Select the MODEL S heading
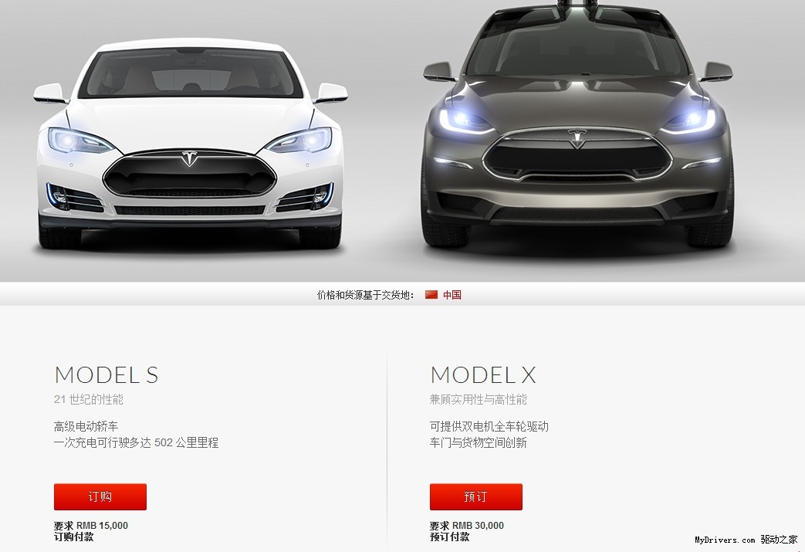 tap(107, 375)
